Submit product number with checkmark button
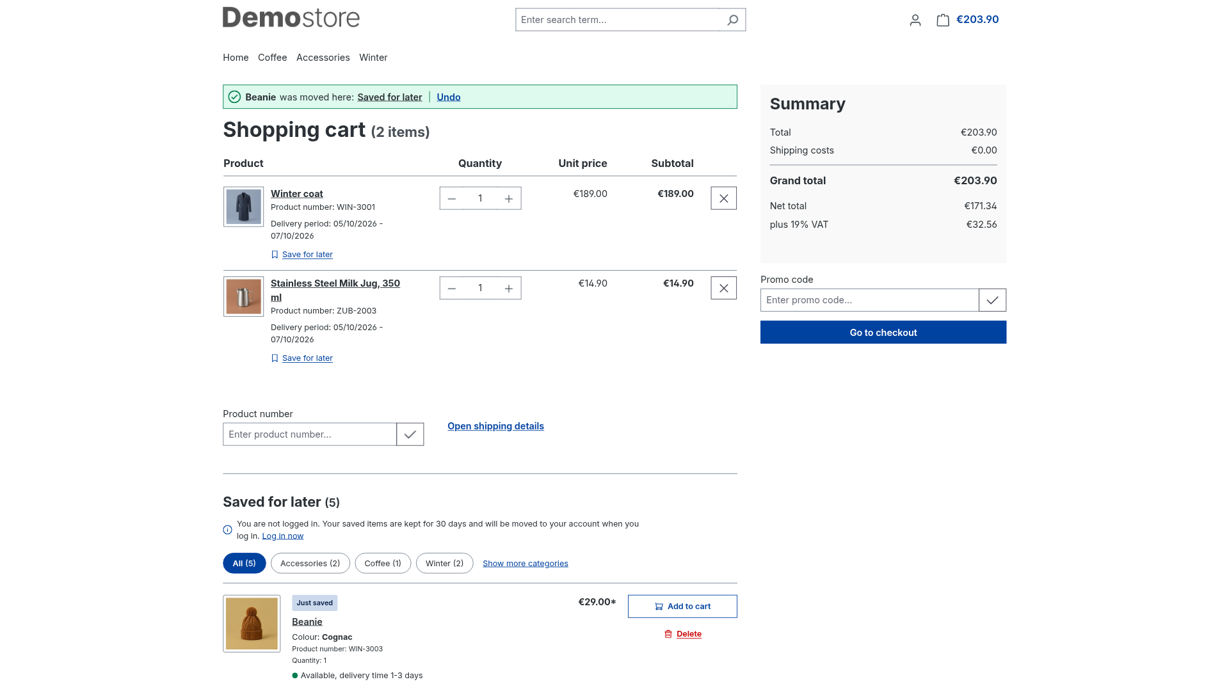 pyautogui.click(x=410, y=434)
